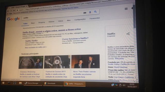Image resolution: width=165 pixels, height=92 pixels.
Task: Switch to the Vídeos results tab
Action: point(61,21)
